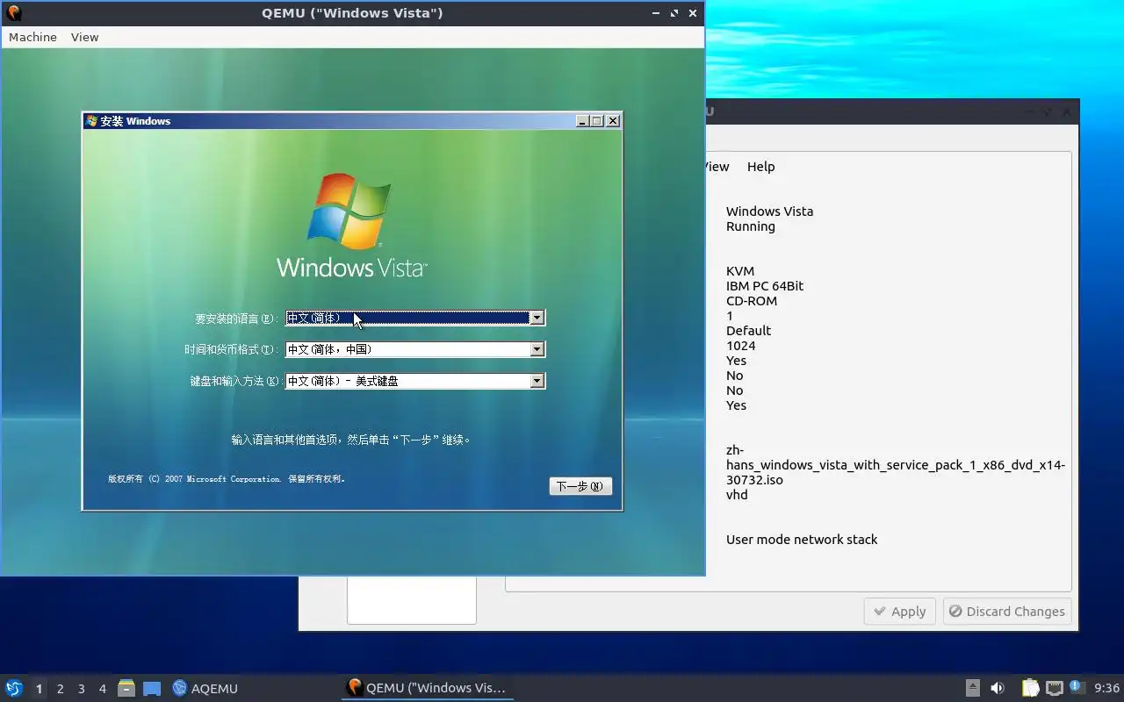Click the 'Running' state text in AQEMU
1124x702 pixels.
click(751, 226)
